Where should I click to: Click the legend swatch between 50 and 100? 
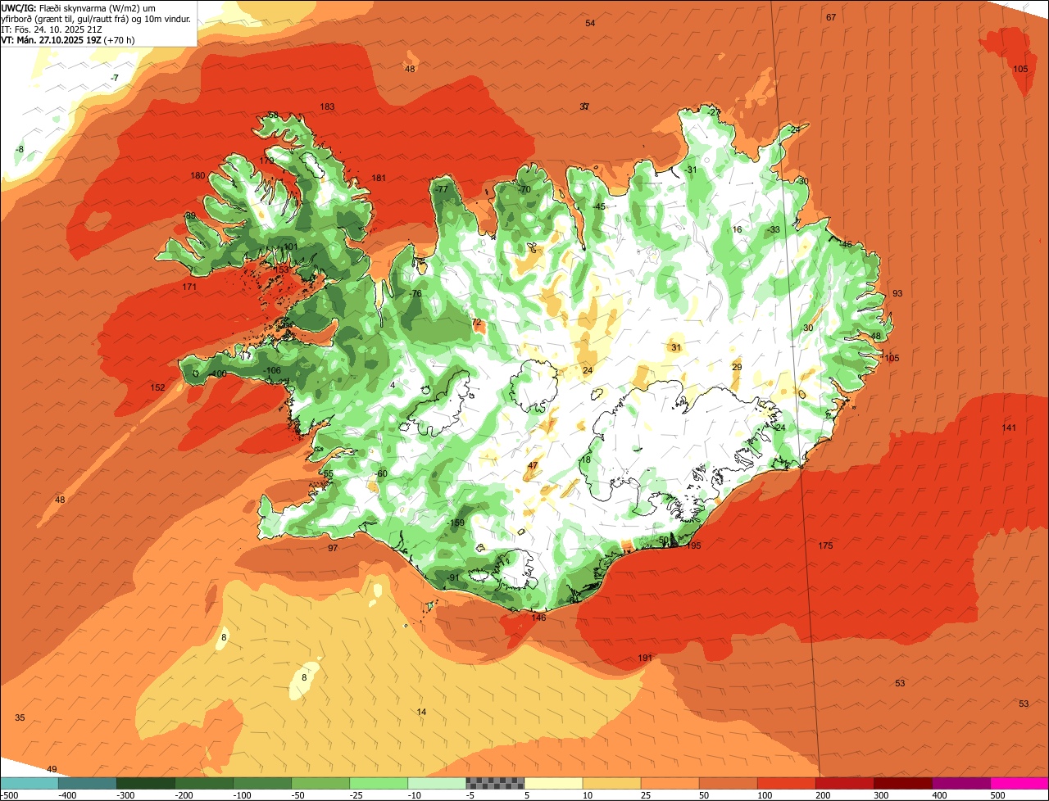coord(728,783)
